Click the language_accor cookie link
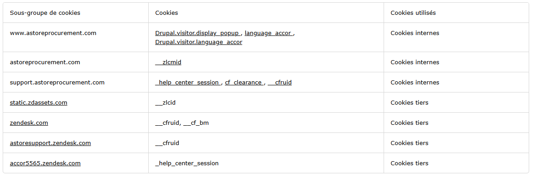 [268, 33]
